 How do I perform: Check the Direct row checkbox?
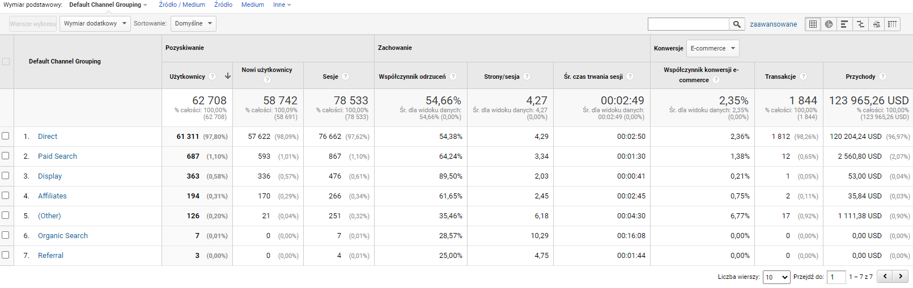click(6, 136)
